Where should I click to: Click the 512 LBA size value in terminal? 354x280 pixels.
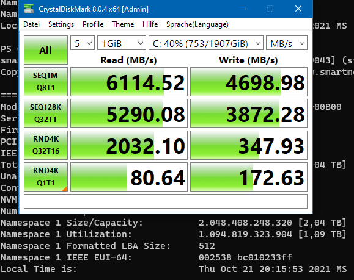[207, 246]
